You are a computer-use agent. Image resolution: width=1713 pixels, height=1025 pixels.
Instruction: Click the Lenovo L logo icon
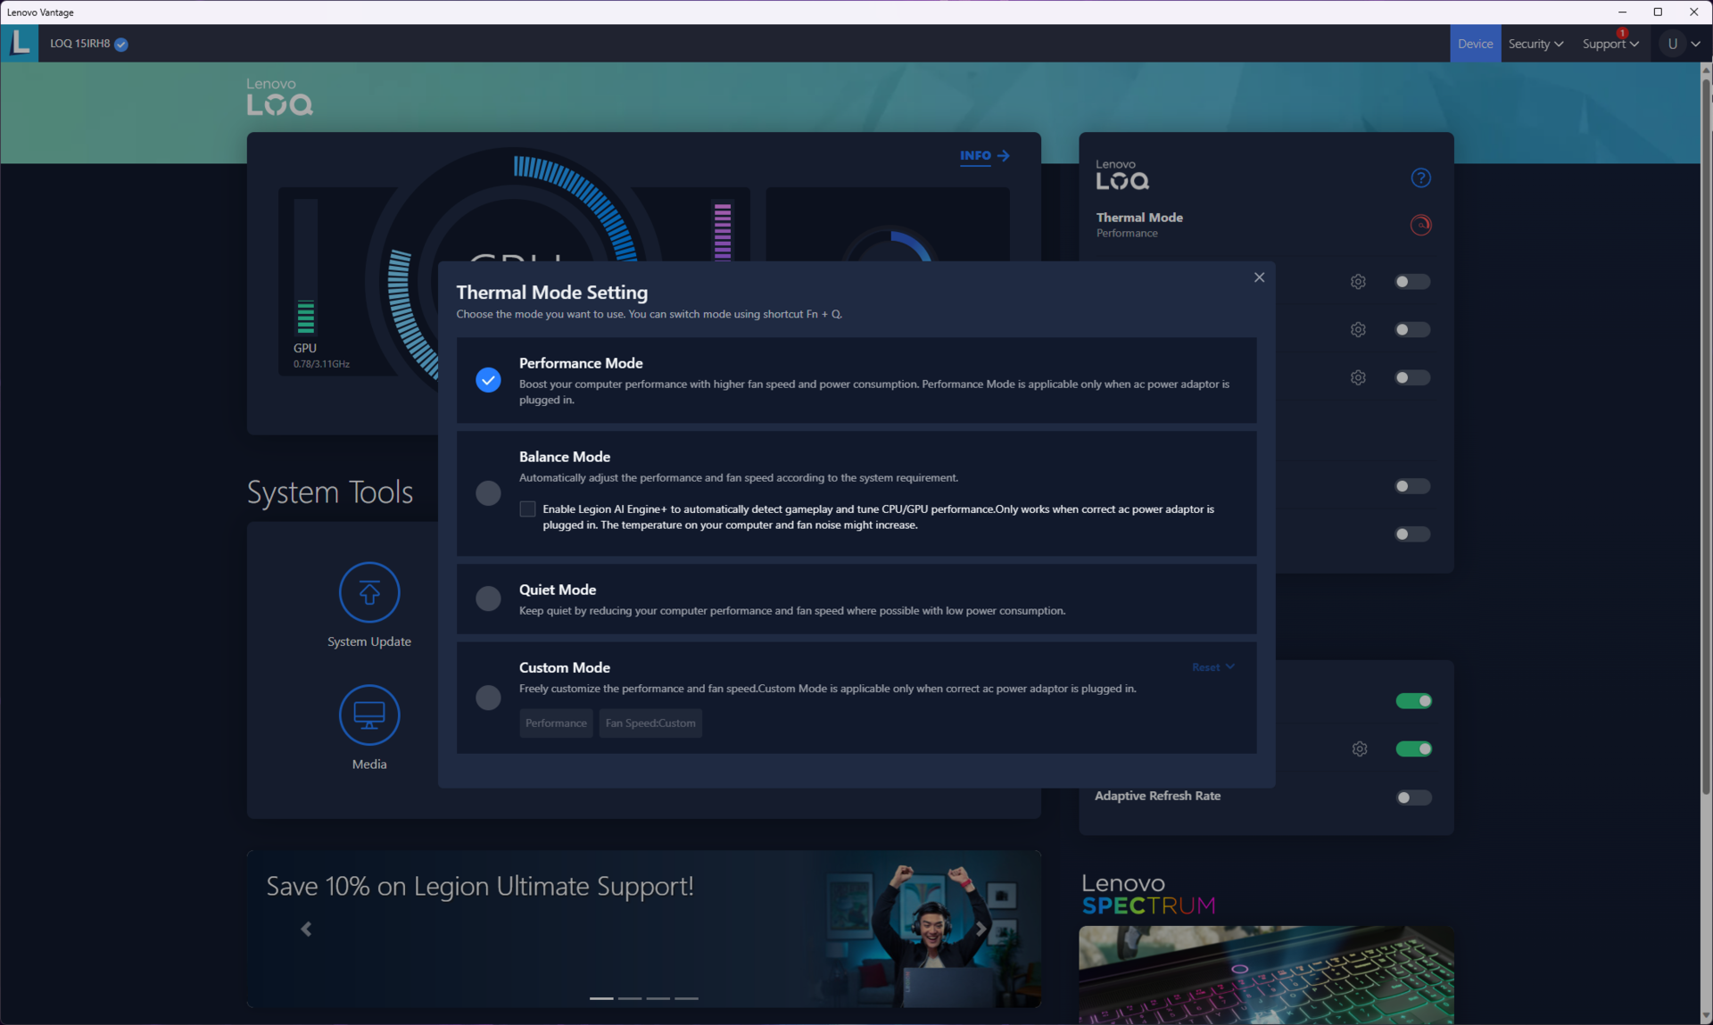[x=20, y=43]
